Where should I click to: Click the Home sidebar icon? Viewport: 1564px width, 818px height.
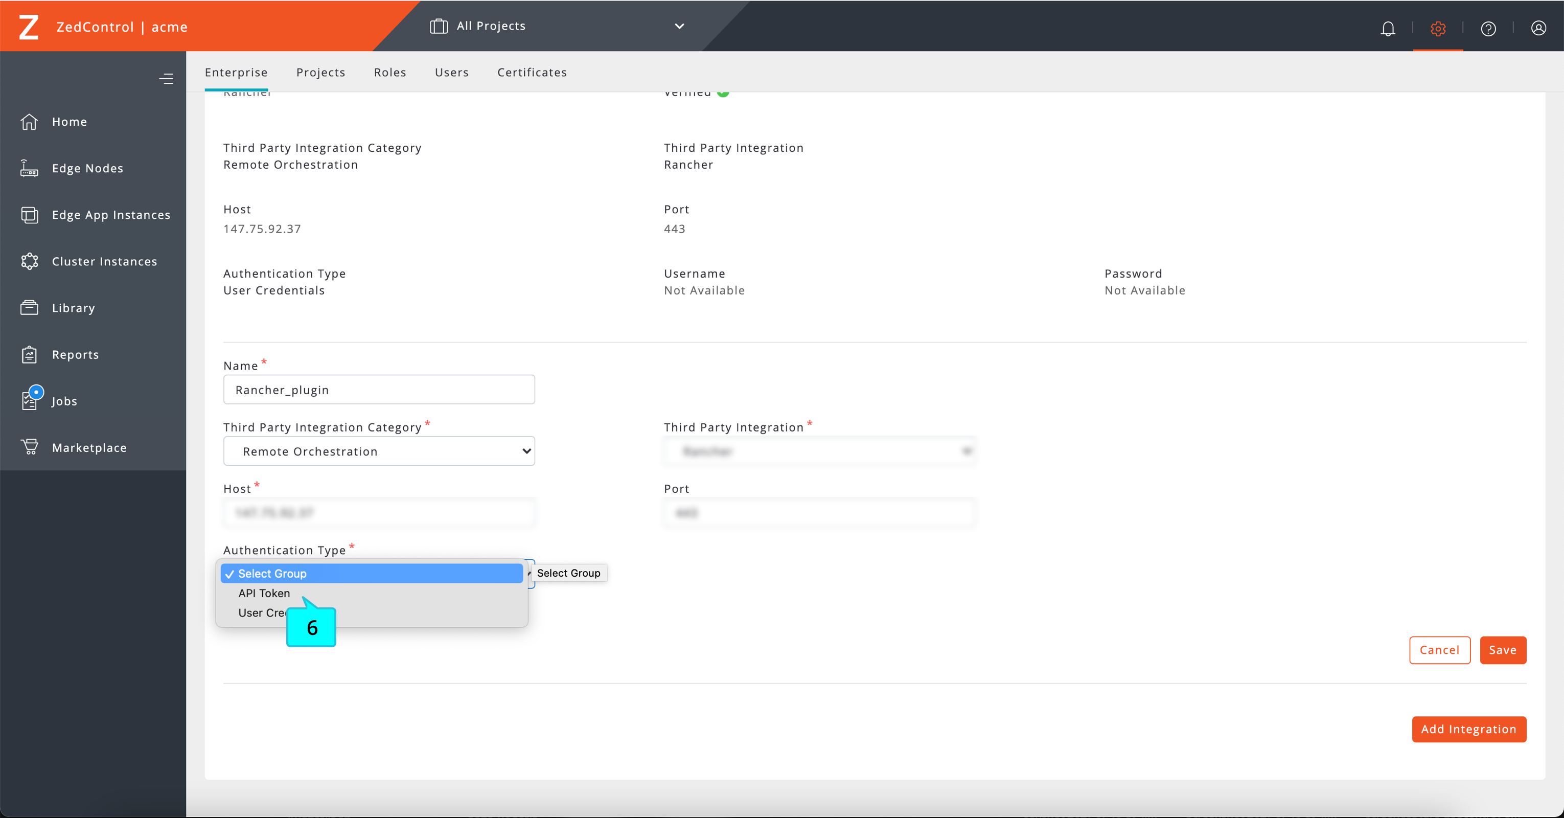[29, 122]
